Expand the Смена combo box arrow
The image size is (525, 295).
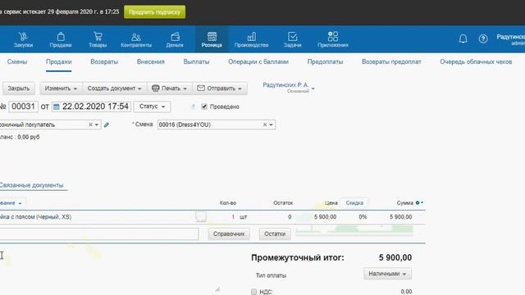[271, 125]
